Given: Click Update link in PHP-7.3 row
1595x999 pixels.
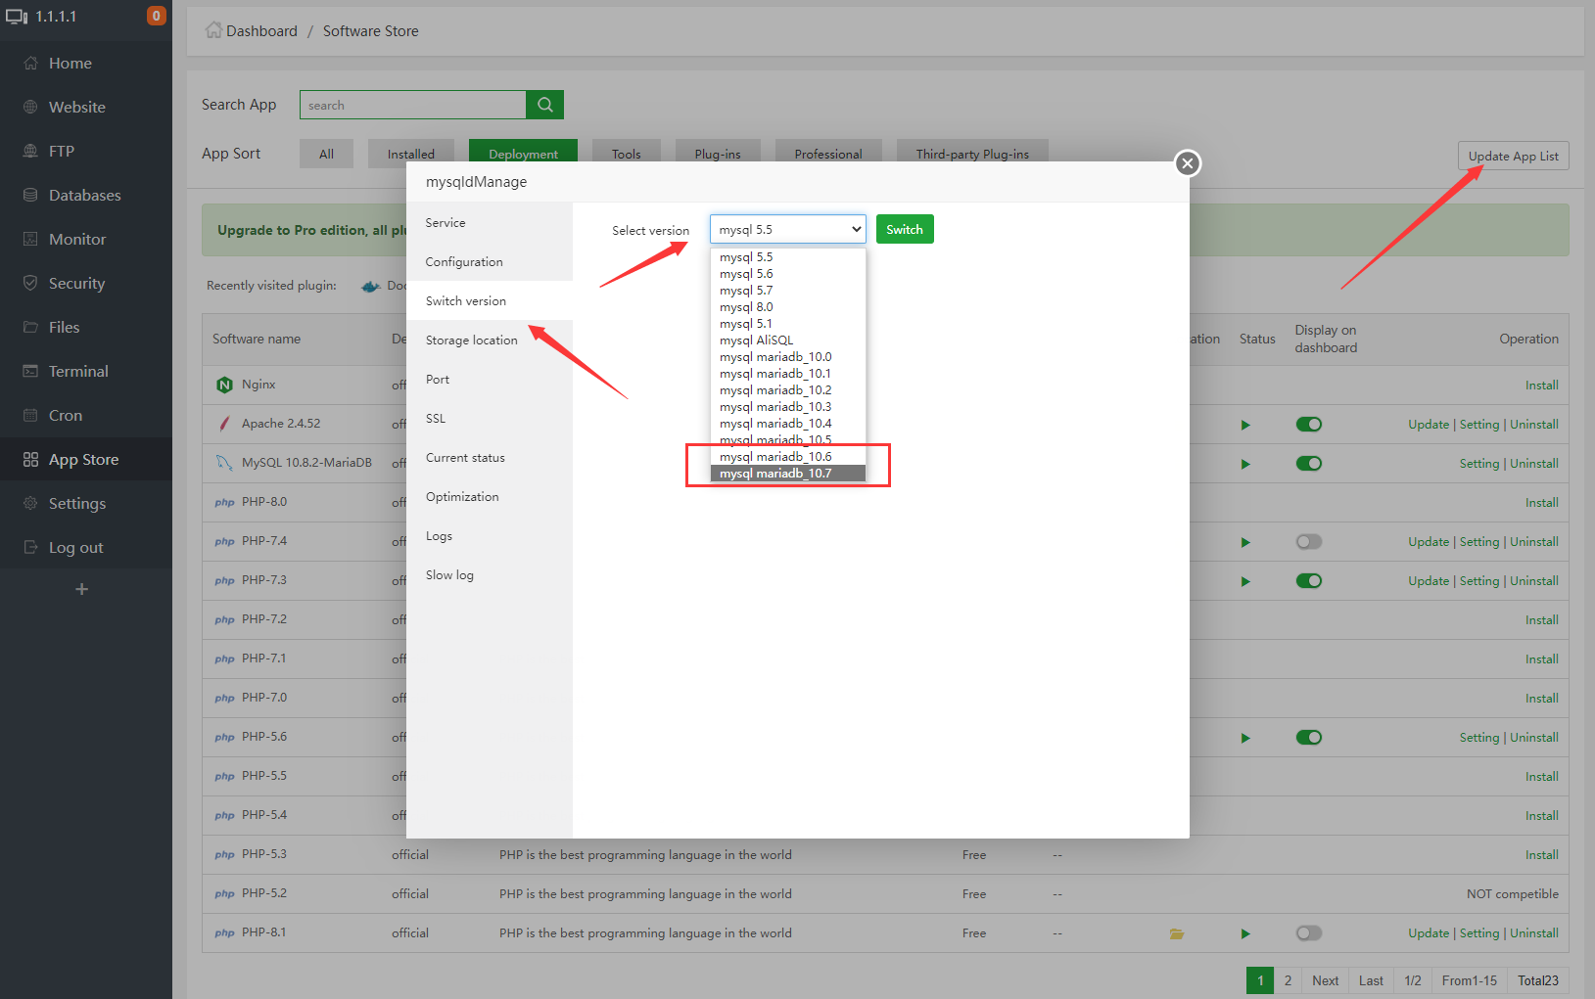Looking at the screenshot, I should (1429, 581).
